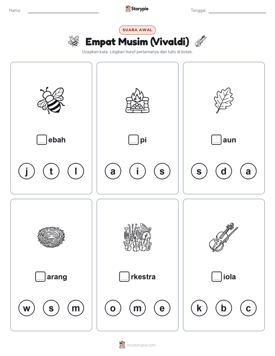Select letter 's' circle in the 'arang' card
This screenshot has height=356, width=275.
coord(51,308)
